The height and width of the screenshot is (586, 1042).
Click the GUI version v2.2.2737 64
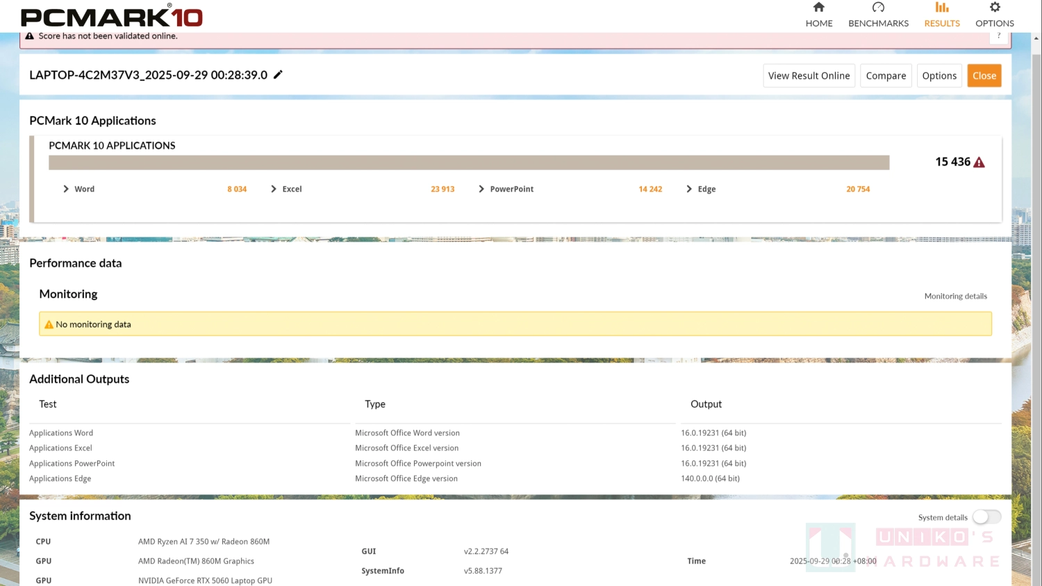coord(486,552)
